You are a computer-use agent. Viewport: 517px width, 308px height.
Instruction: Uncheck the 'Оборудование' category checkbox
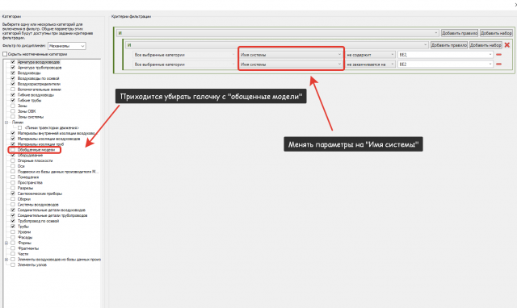[13, 155]
